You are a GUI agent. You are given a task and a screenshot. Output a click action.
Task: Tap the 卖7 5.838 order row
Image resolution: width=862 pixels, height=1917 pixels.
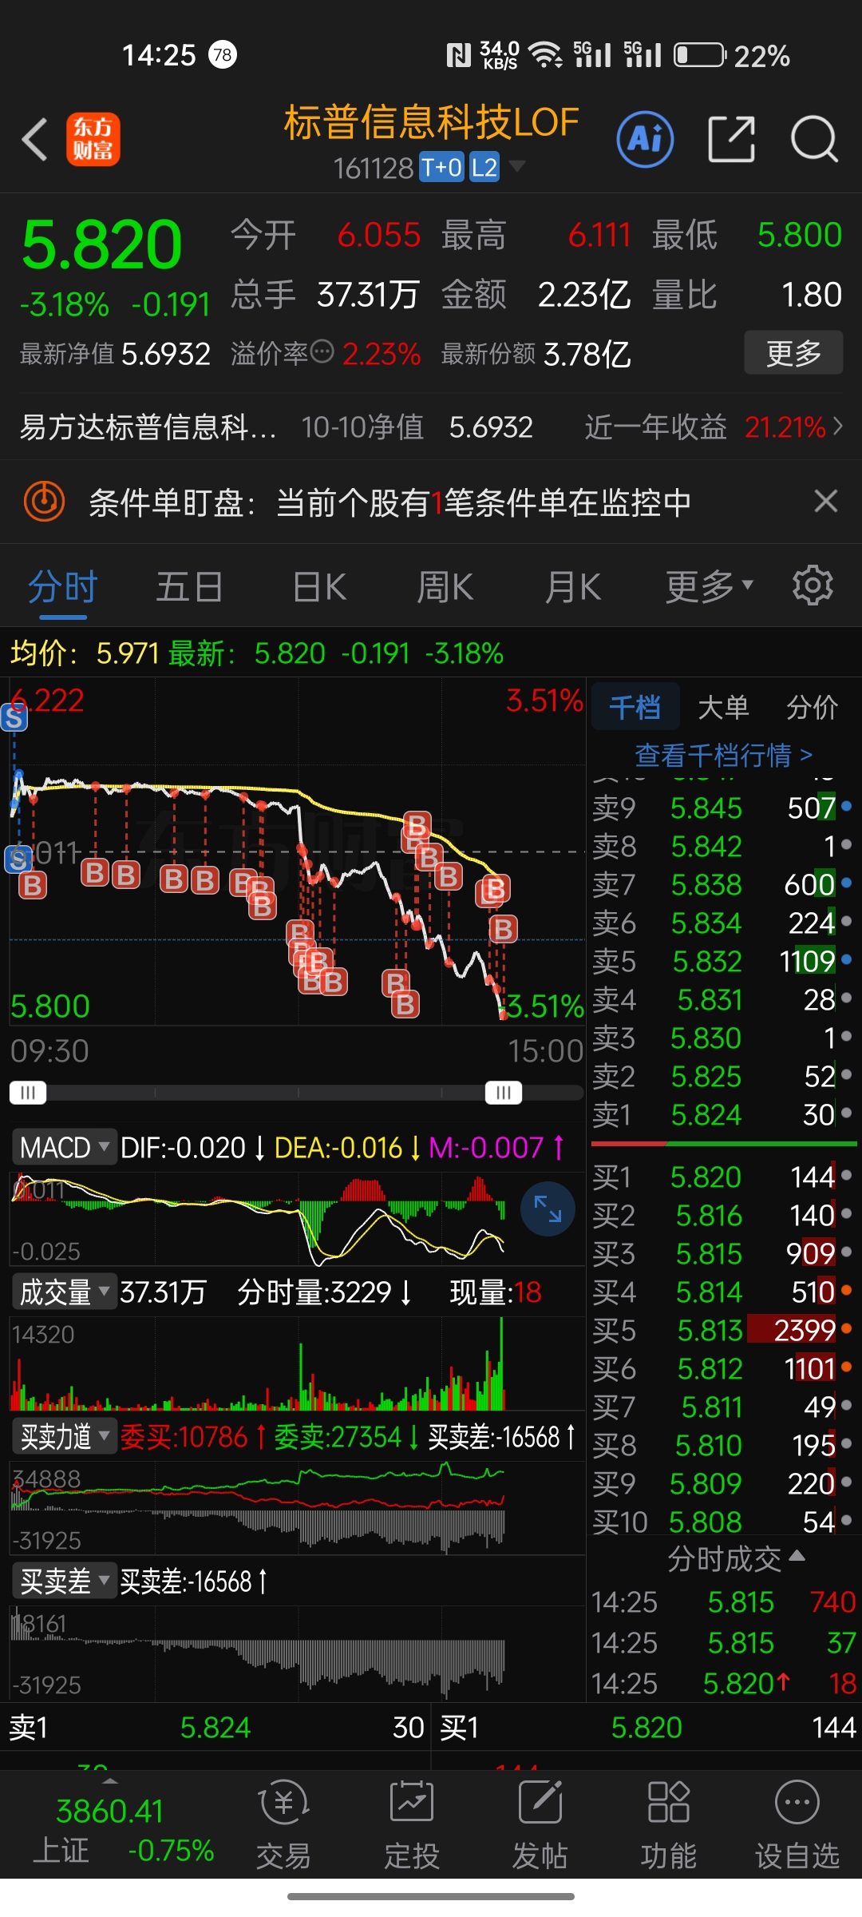[x=723, y=884]
